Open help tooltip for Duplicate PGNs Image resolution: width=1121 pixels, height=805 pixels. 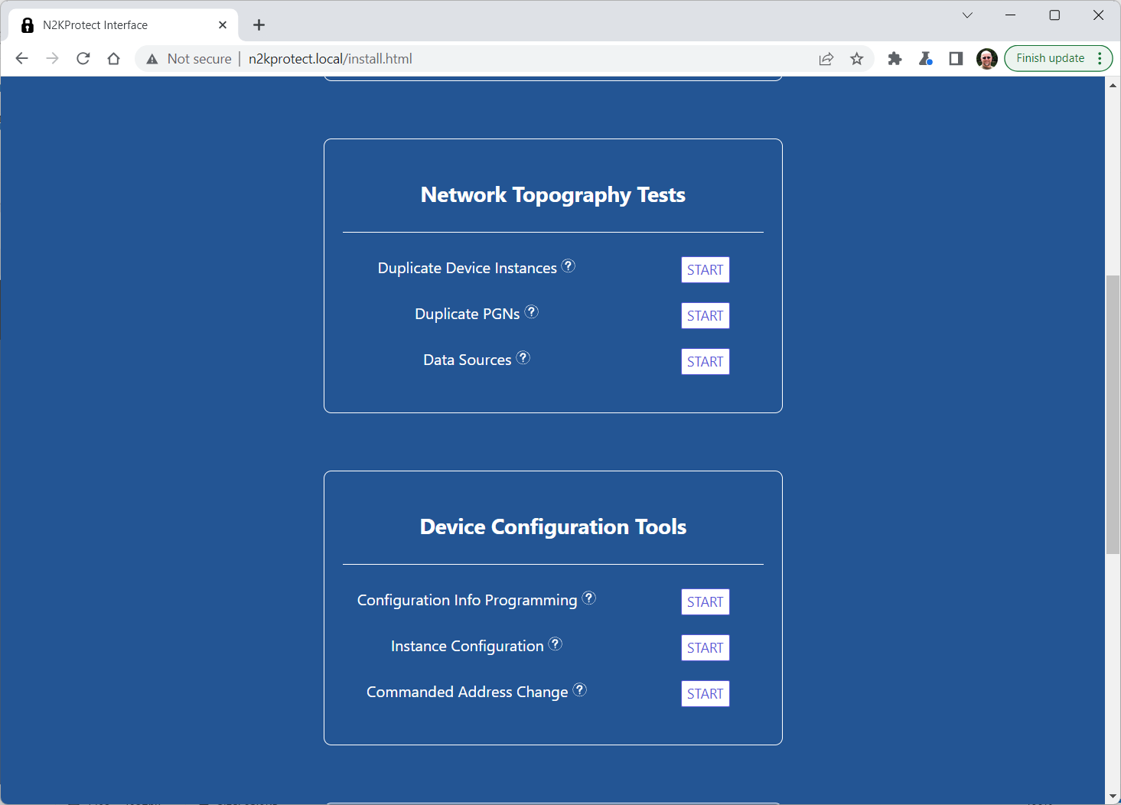[x=531, y=312]
